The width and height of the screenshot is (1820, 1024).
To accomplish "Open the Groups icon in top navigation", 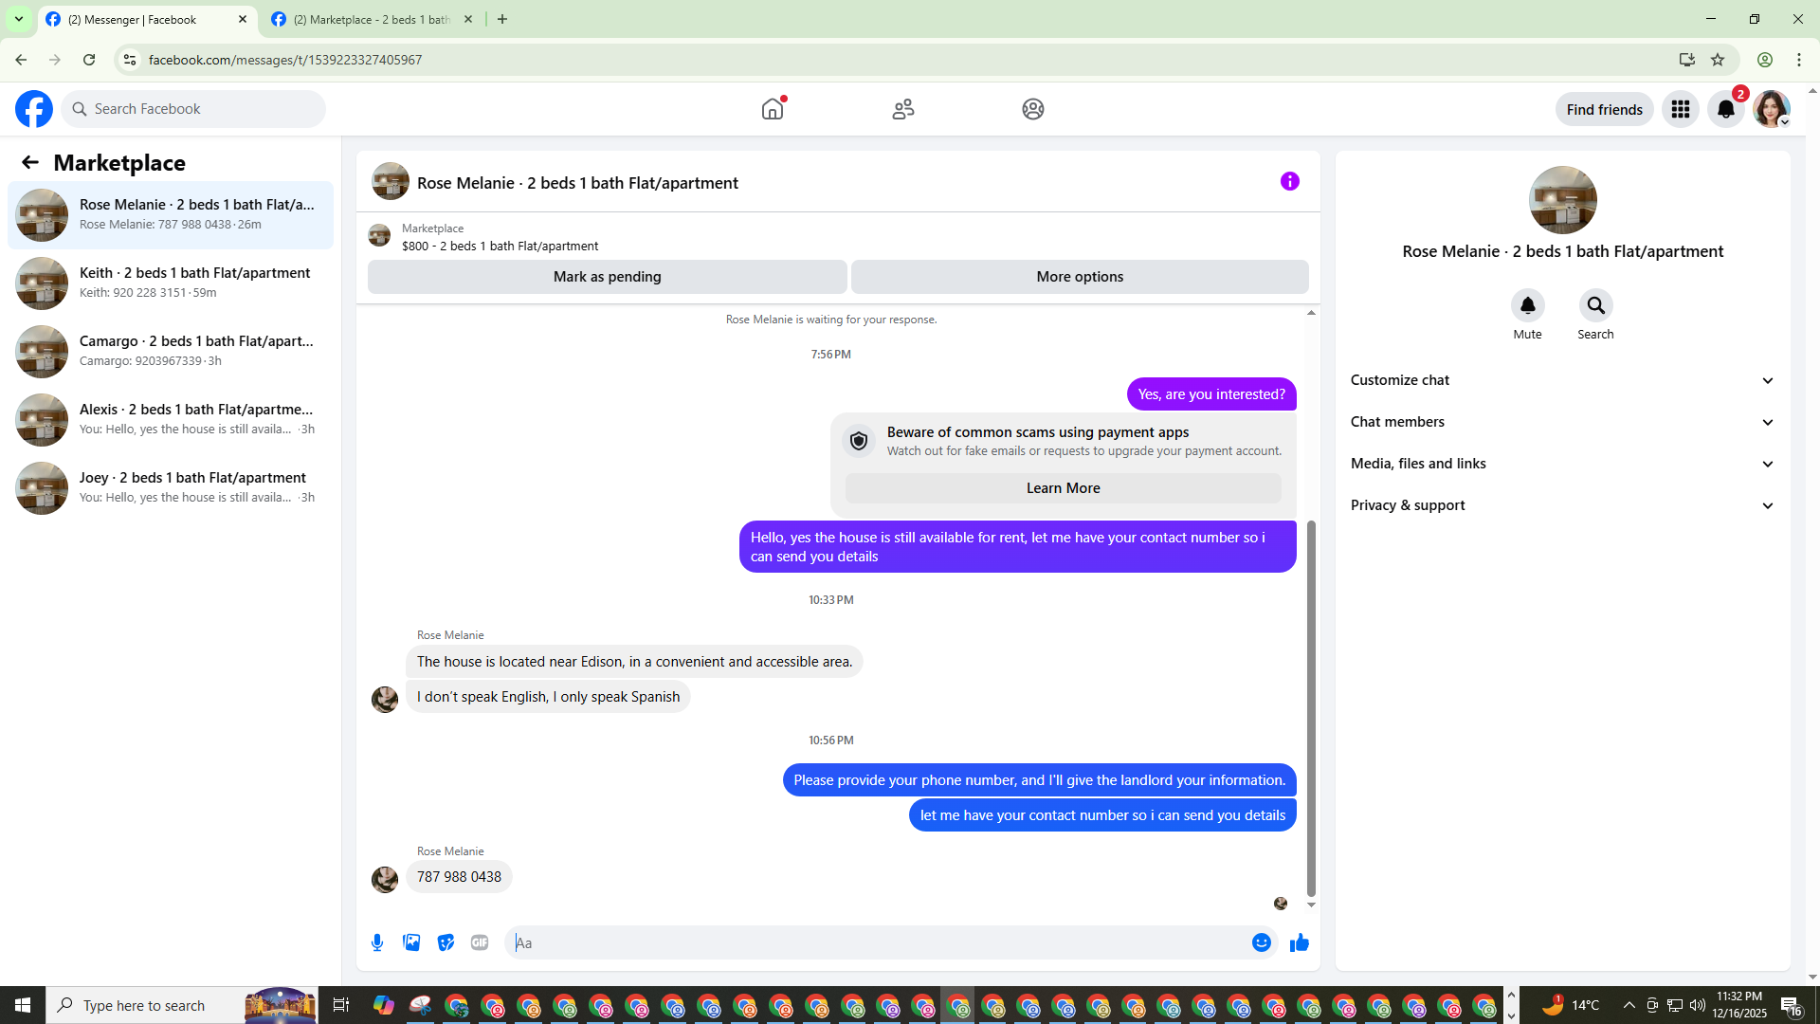I will 1033,109.
